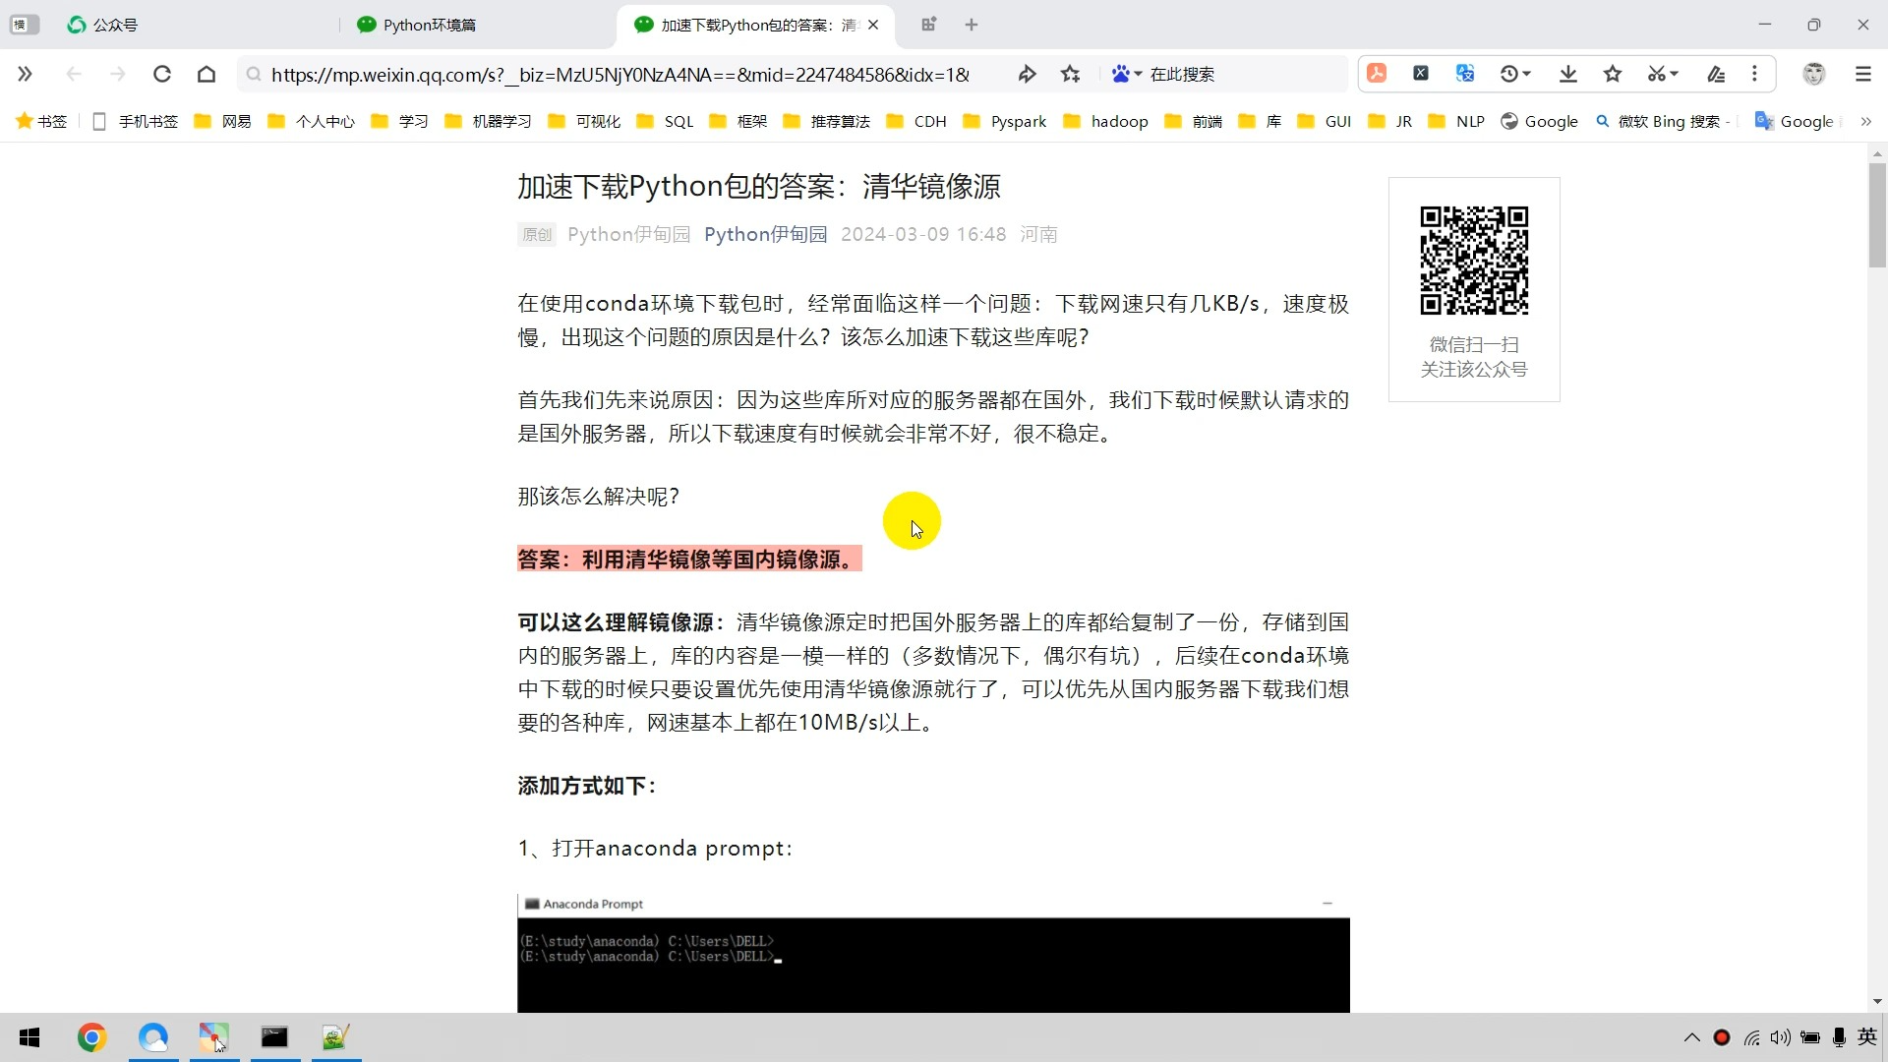Image resolution: width=1888 pixels, height=1062 pixels.
Task: Open the translate extension icon
Action: coord(1465,73)
